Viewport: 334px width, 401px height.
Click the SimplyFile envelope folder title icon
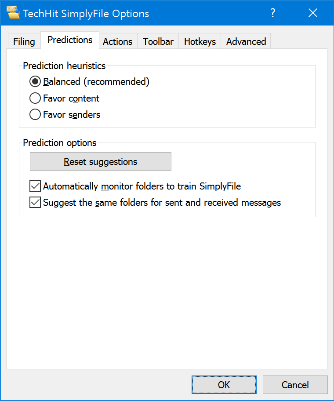[13, 12]
